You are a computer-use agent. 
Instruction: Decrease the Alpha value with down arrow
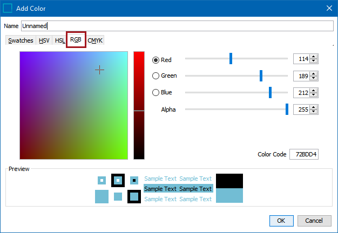tap(314, 112)
